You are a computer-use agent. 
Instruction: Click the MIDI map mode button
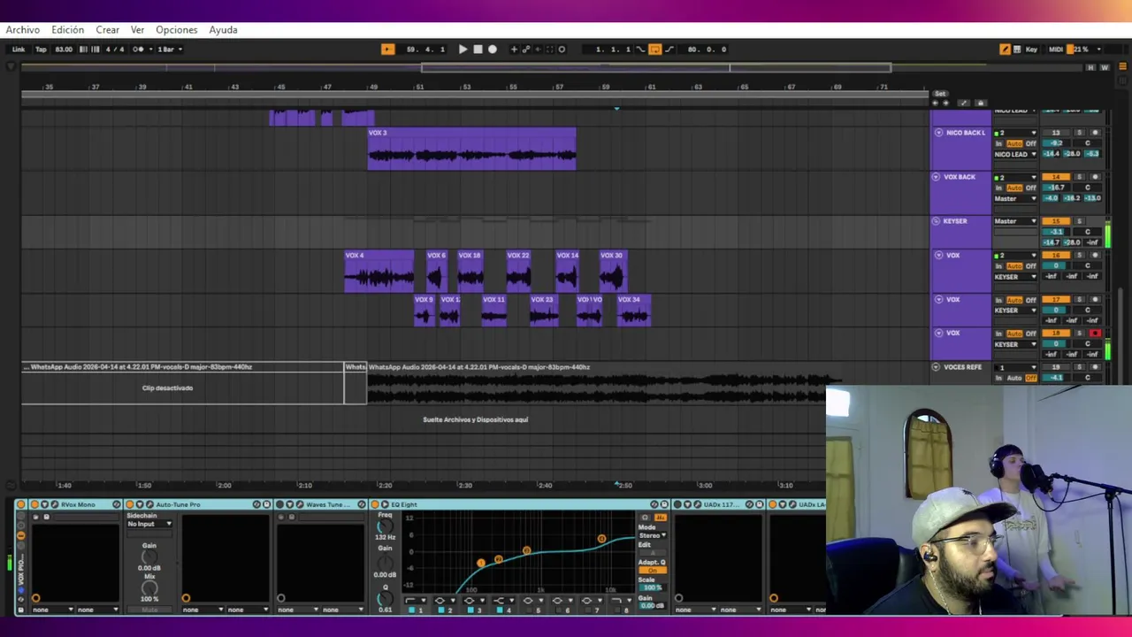coord(1056,50)
